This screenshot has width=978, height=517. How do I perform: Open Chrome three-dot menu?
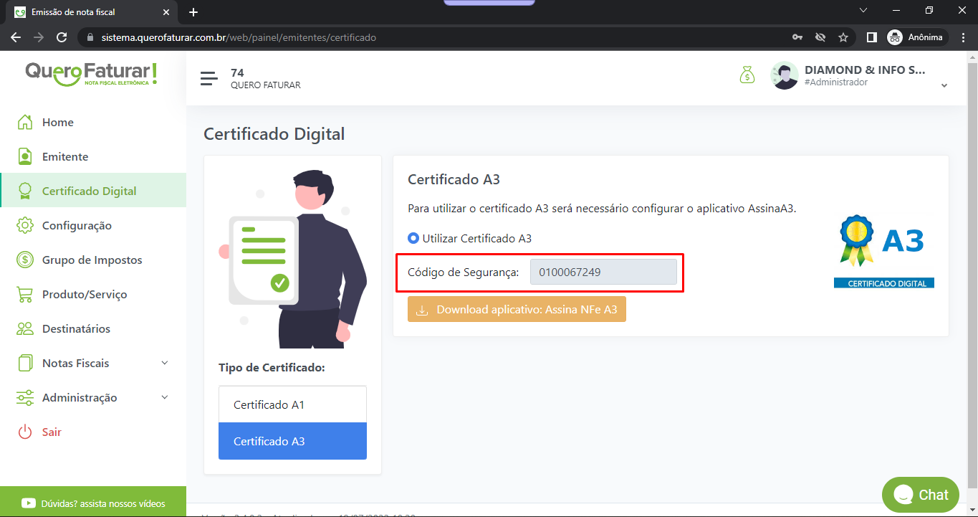pyautogui.click(x=964, y=37)
